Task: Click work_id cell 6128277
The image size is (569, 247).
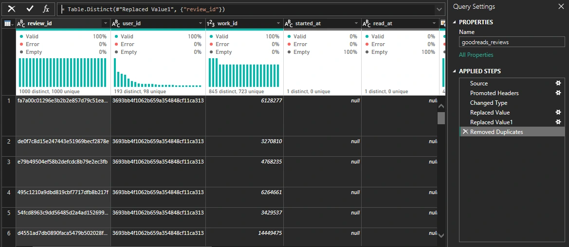Action: tap(244, 115)
